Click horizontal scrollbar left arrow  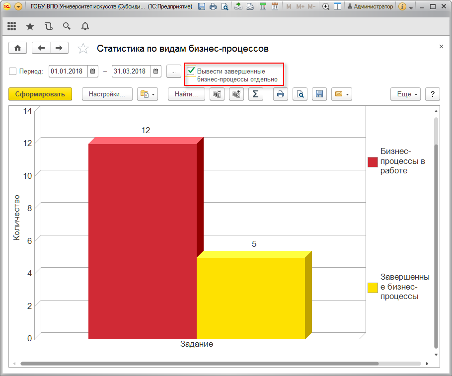(x=14, y=364)
